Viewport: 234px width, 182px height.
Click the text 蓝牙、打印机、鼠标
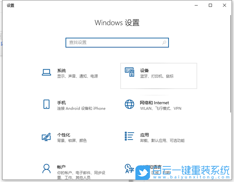pyautogui.click(x=157, y=76)
